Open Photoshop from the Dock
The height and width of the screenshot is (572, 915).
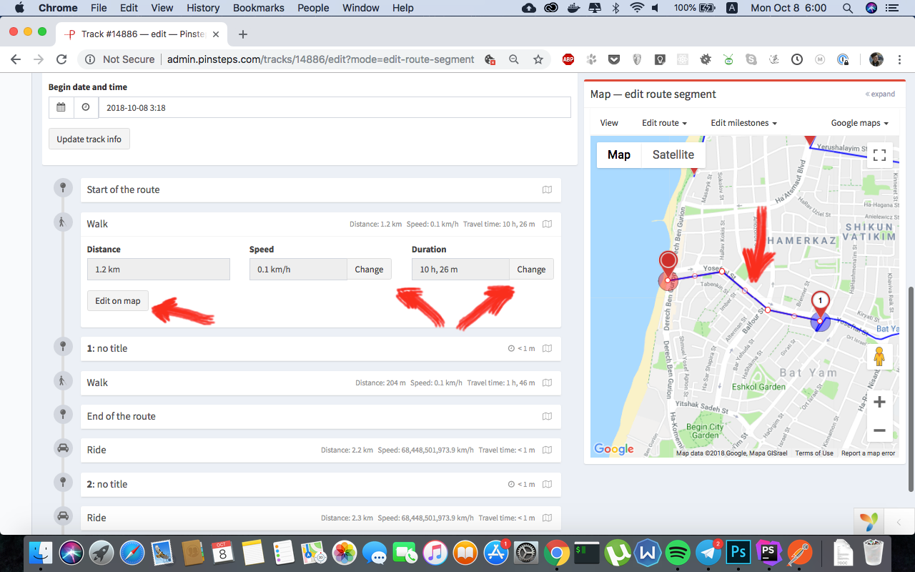[739, 553]
